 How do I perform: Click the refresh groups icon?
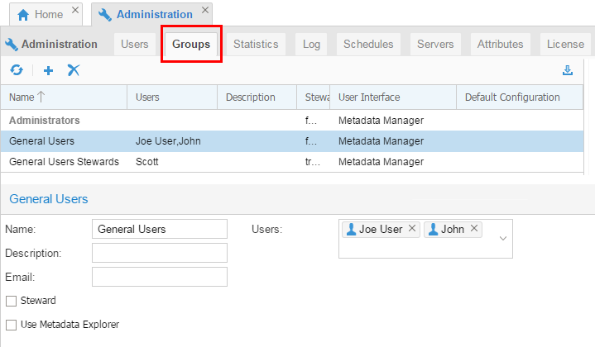[x=16, y=70]
